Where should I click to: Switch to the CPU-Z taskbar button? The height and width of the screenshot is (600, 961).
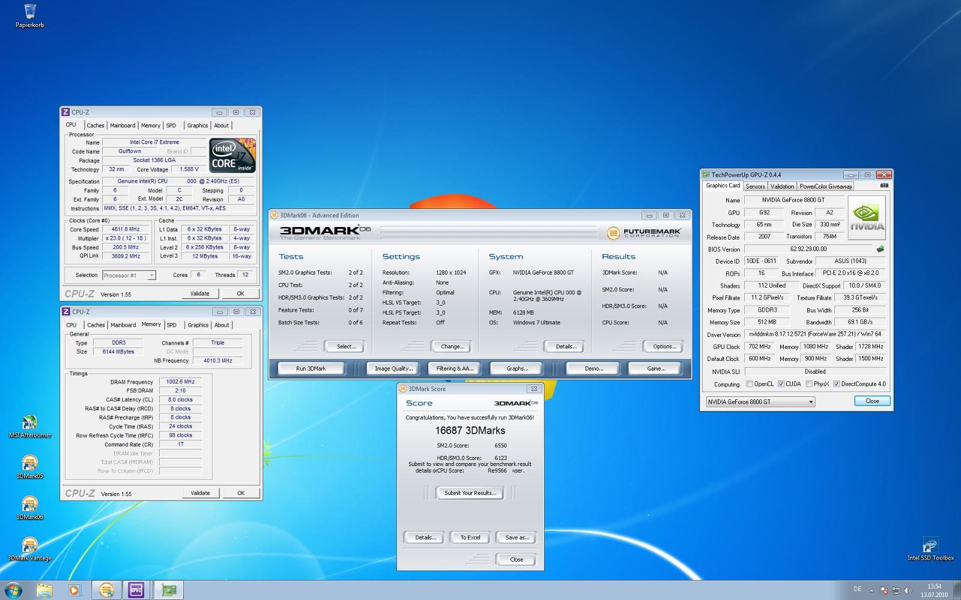136,590
